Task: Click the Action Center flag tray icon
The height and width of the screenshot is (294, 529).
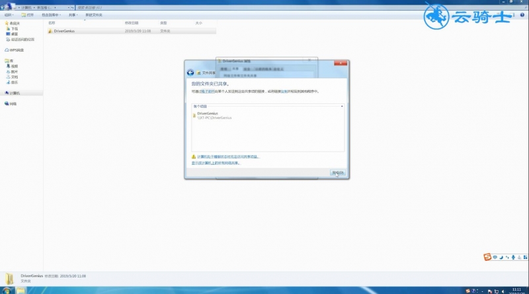Action: click(490, 291)
